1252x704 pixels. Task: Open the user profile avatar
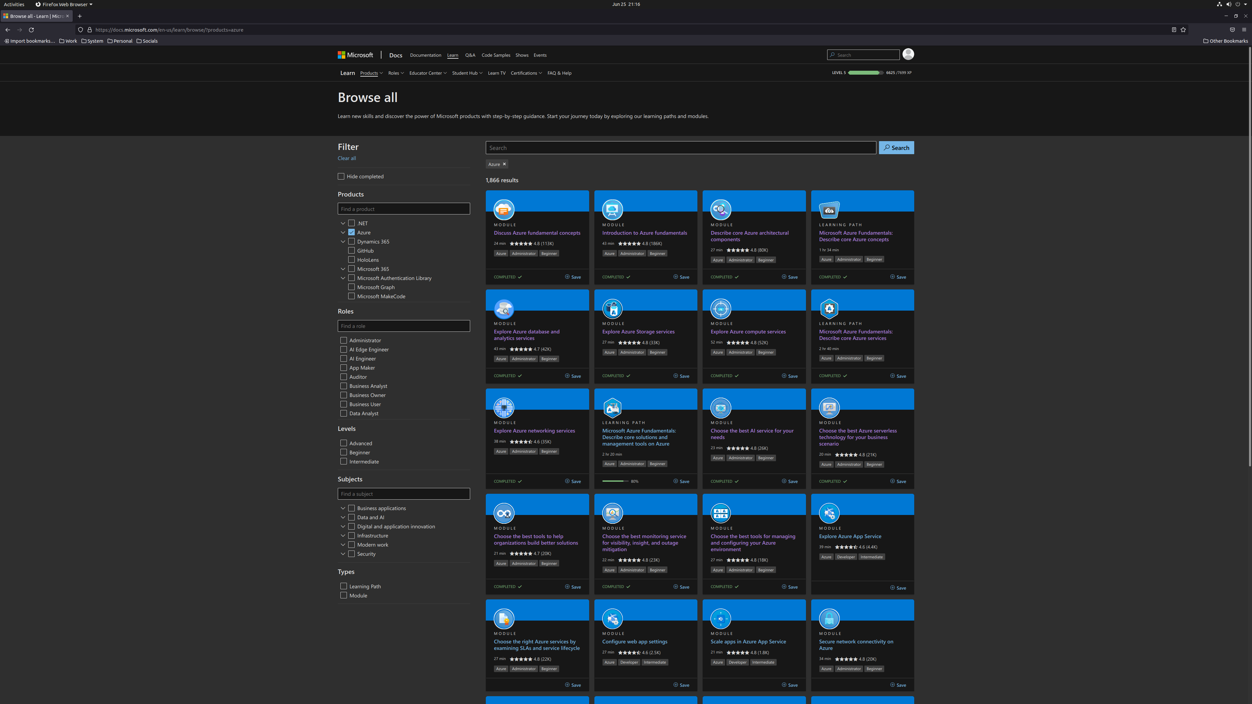click(908, 54)
